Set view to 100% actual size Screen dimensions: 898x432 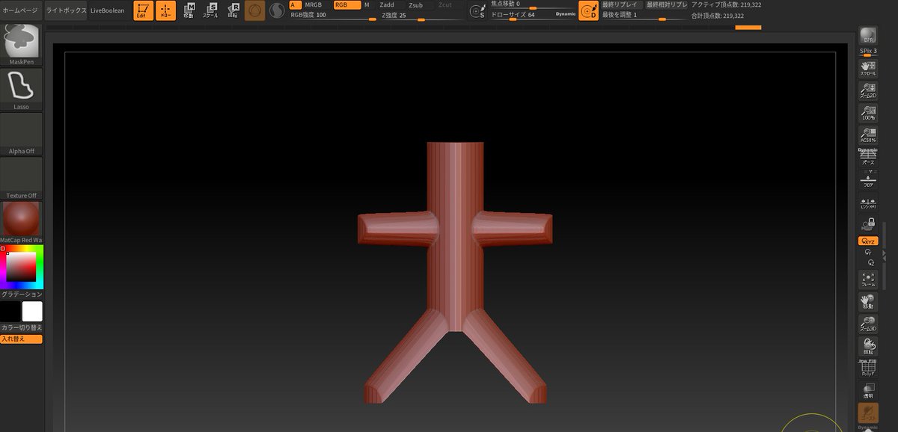tap(868, 114)
